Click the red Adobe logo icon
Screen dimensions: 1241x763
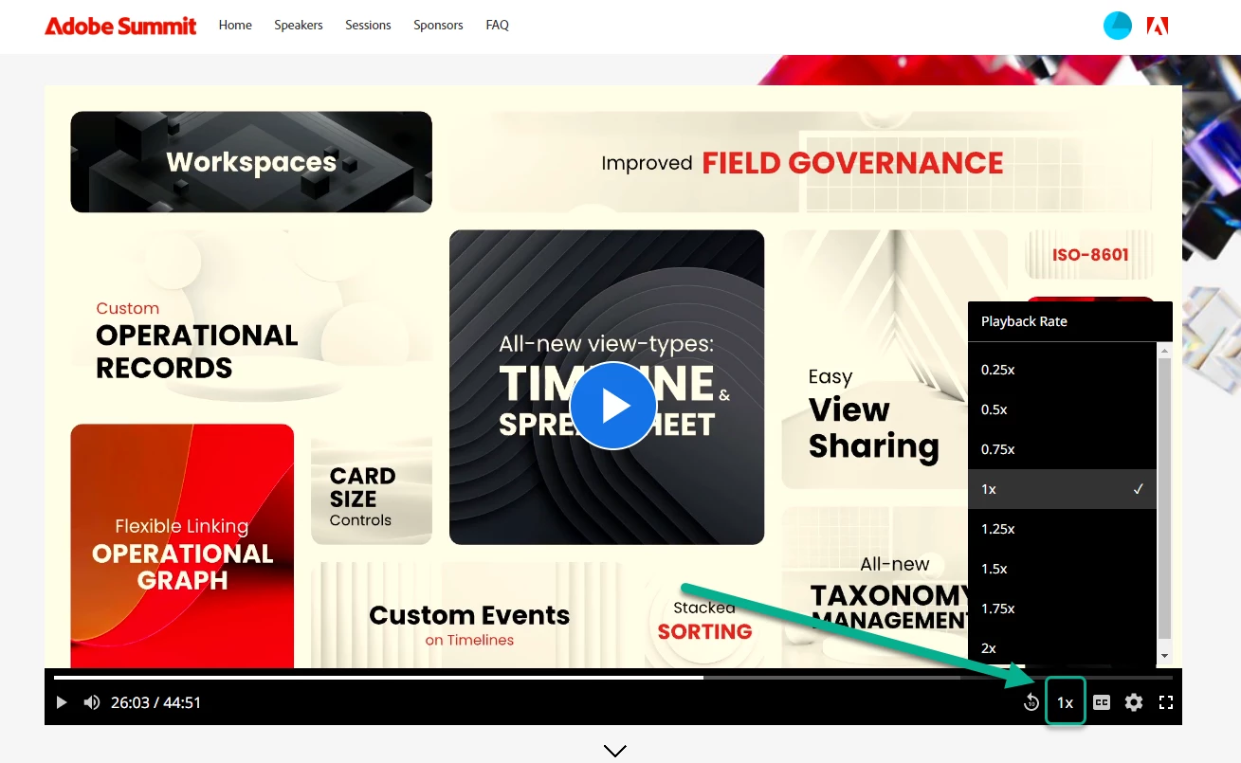(1157, 26)
